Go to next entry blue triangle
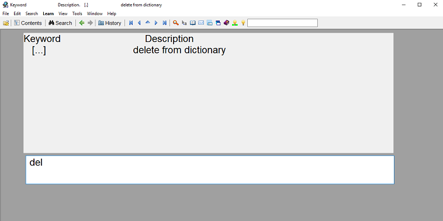 click(156, 23)
